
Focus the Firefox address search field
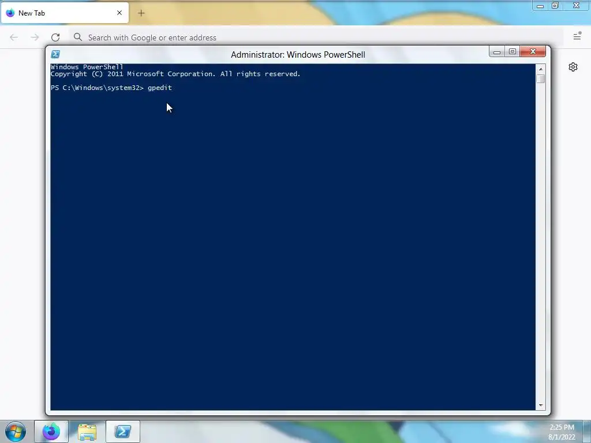click(316, 37)
